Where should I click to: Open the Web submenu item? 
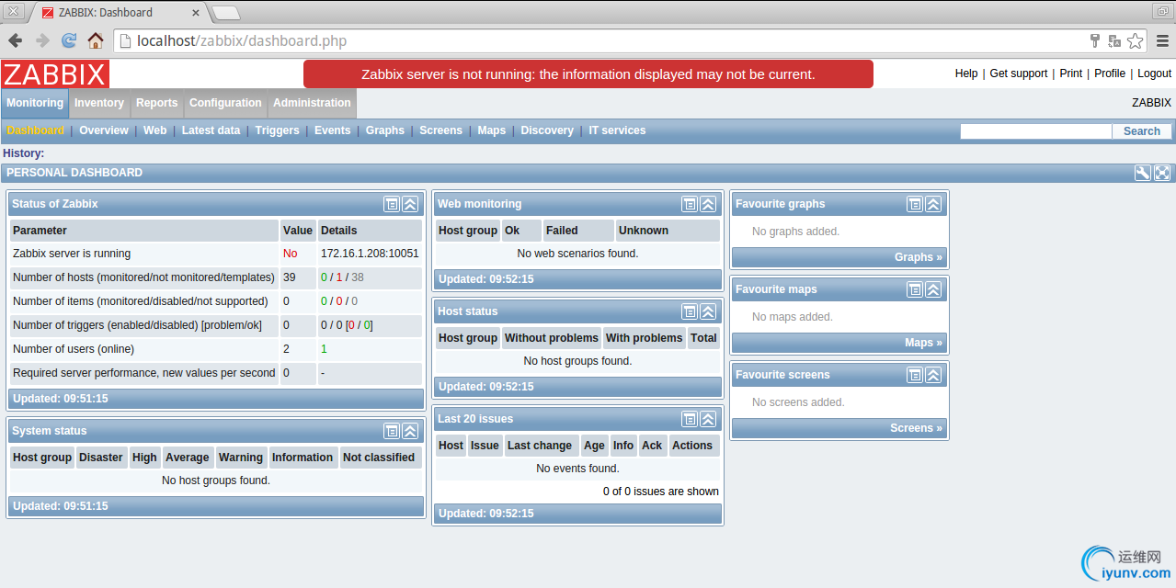[x=155, y=130]
